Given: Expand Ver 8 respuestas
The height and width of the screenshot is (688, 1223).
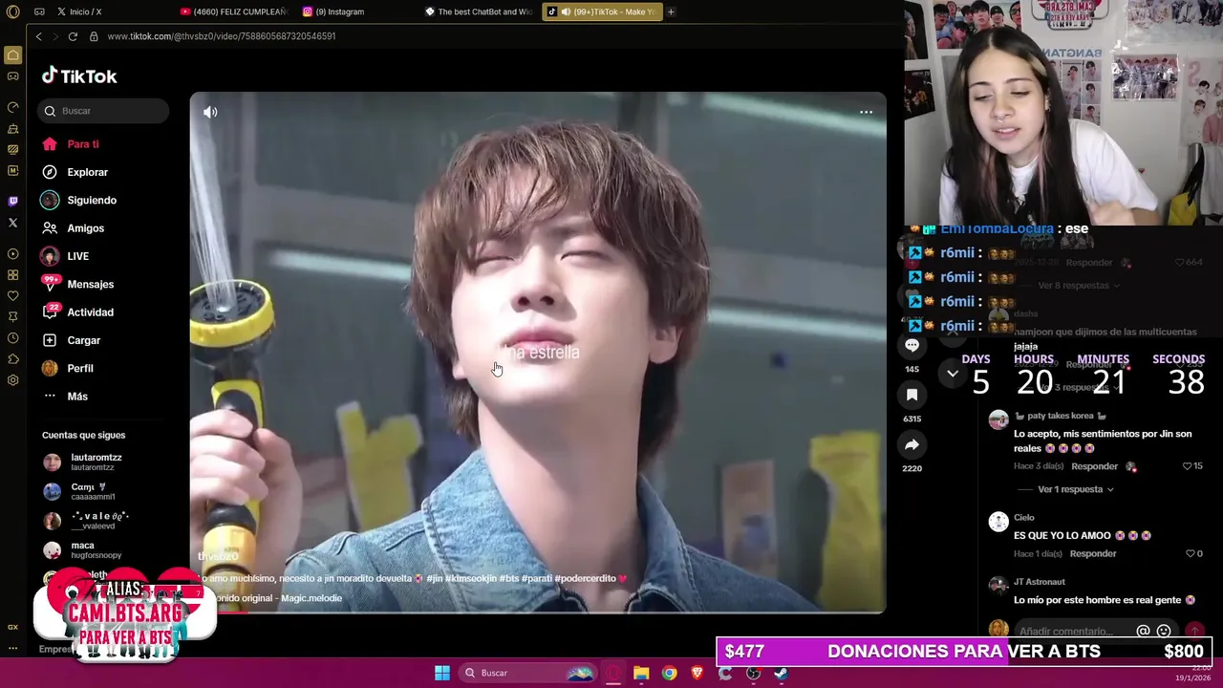Looking at the screenshot, I should pyautogui.click(x=1078, y=286).
